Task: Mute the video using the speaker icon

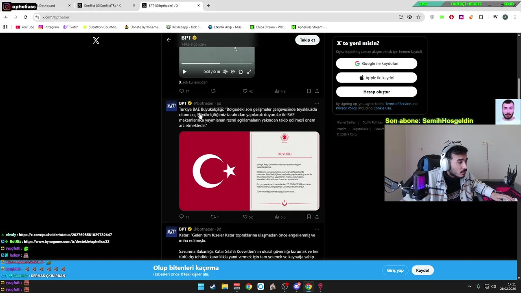Action: coord(225,72)
